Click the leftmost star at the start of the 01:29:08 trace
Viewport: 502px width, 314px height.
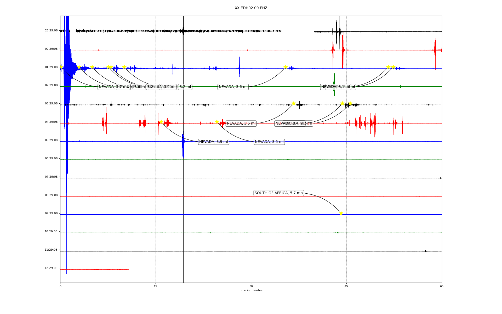click(x=61, y=67)
